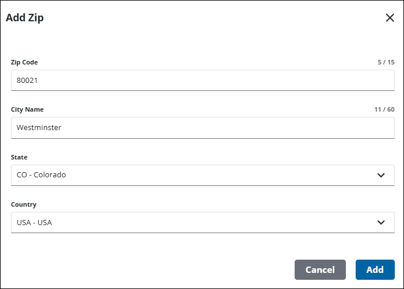Open the State combo box showing Colorado
The image size is (404, 289).
click(x=196, y=175)
